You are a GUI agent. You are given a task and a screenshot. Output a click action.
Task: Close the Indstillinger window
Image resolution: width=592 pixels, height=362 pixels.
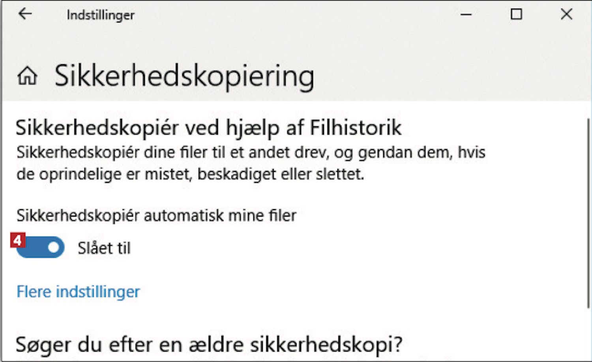pos(566,15)
